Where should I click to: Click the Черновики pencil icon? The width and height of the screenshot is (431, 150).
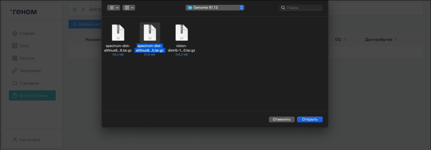click(x=15, y=70)
